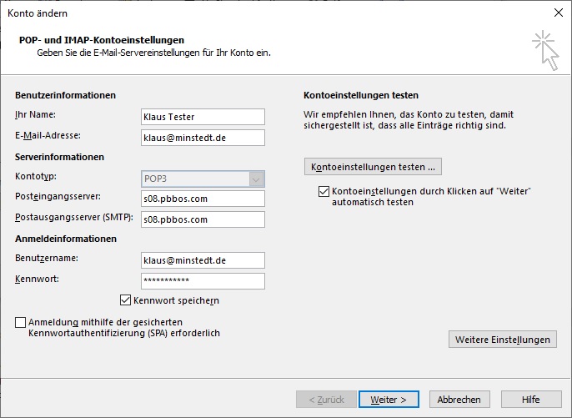Open Weitere Einstellungen
The height and width of the screenshot is (418, 572).
point(502,340)
